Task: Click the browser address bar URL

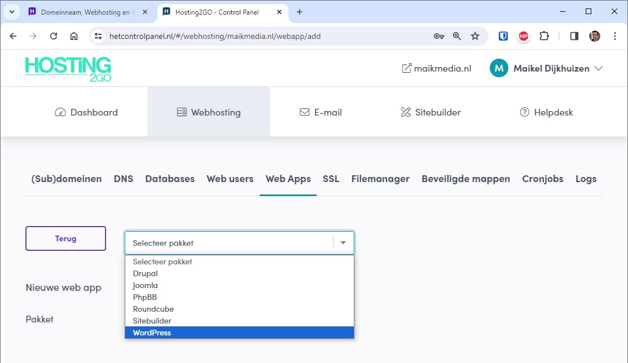Action: (x=214, y=36)
